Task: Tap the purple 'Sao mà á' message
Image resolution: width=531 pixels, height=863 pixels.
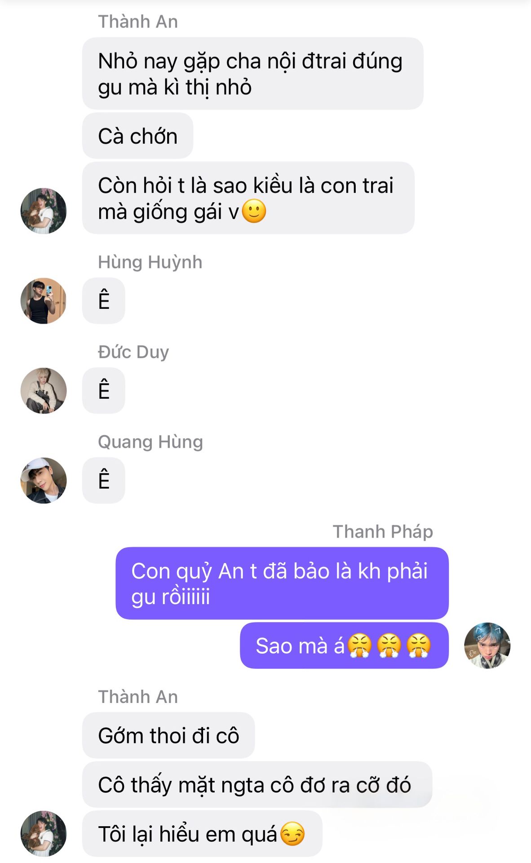Action: 344,645
